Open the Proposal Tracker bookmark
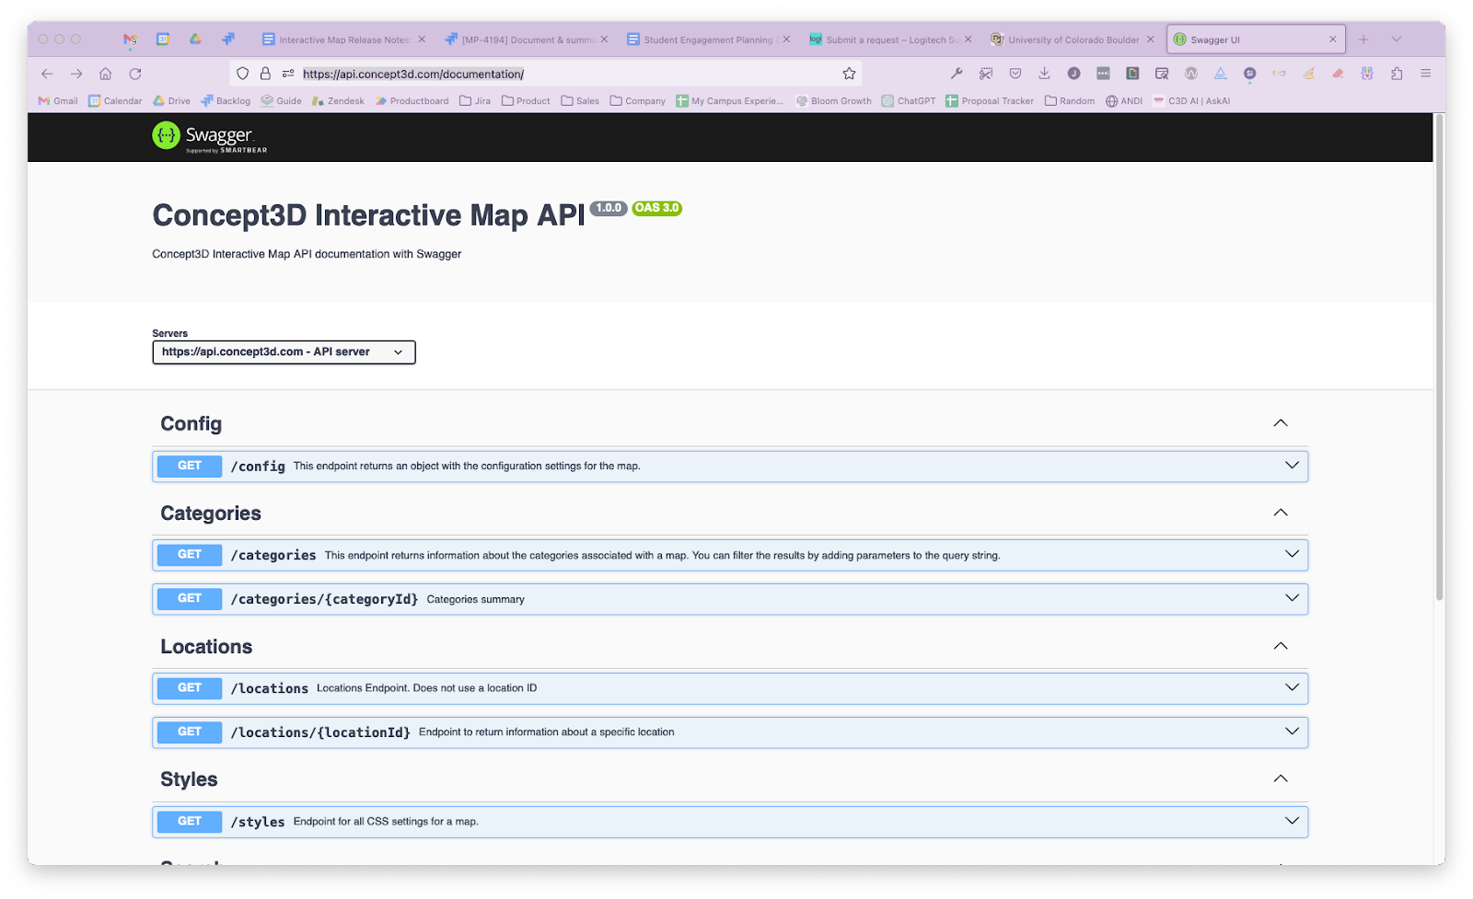This screenshot has width=1473, height=899. pos(990,101)
